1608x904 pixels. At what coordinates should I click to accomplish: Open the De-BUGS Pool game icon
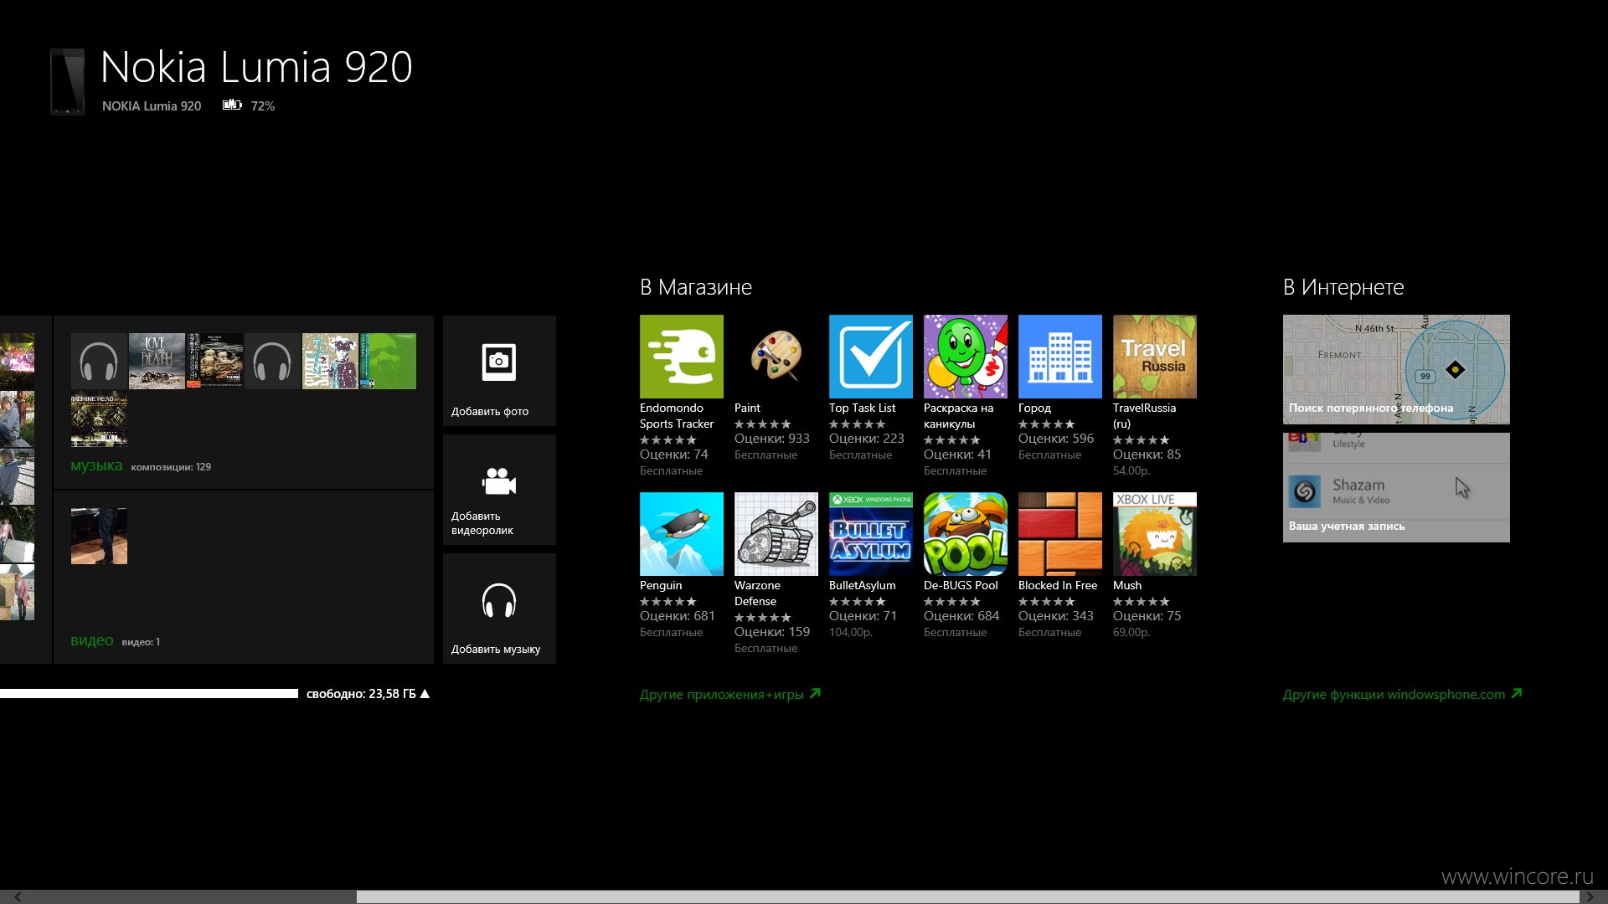click(965, 534)
